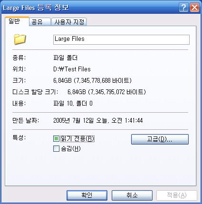Enable the 숨김(H) checkbox
Image resolution: width=202 pixels, height=204 pixels.
(56, 149)
